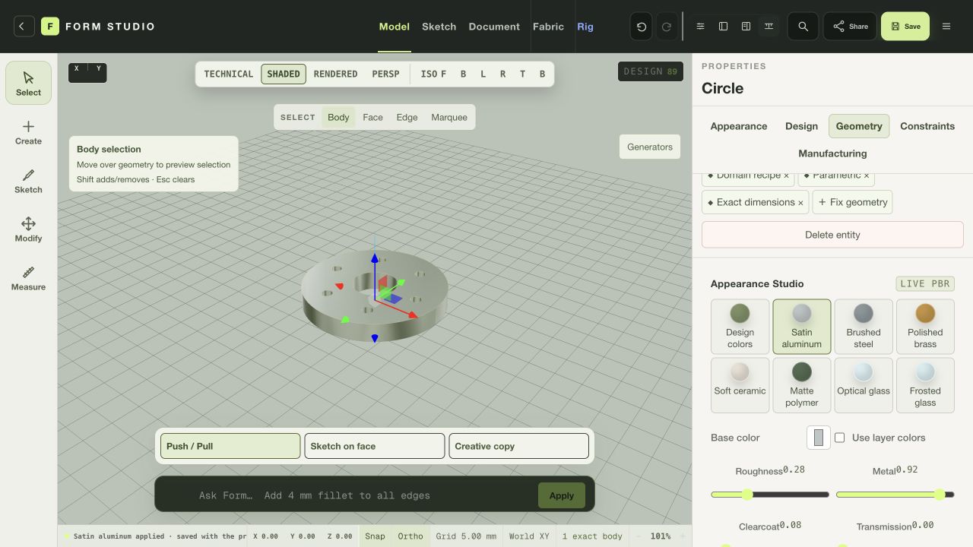
Task: Delete the entity
Action: point(832,235)
